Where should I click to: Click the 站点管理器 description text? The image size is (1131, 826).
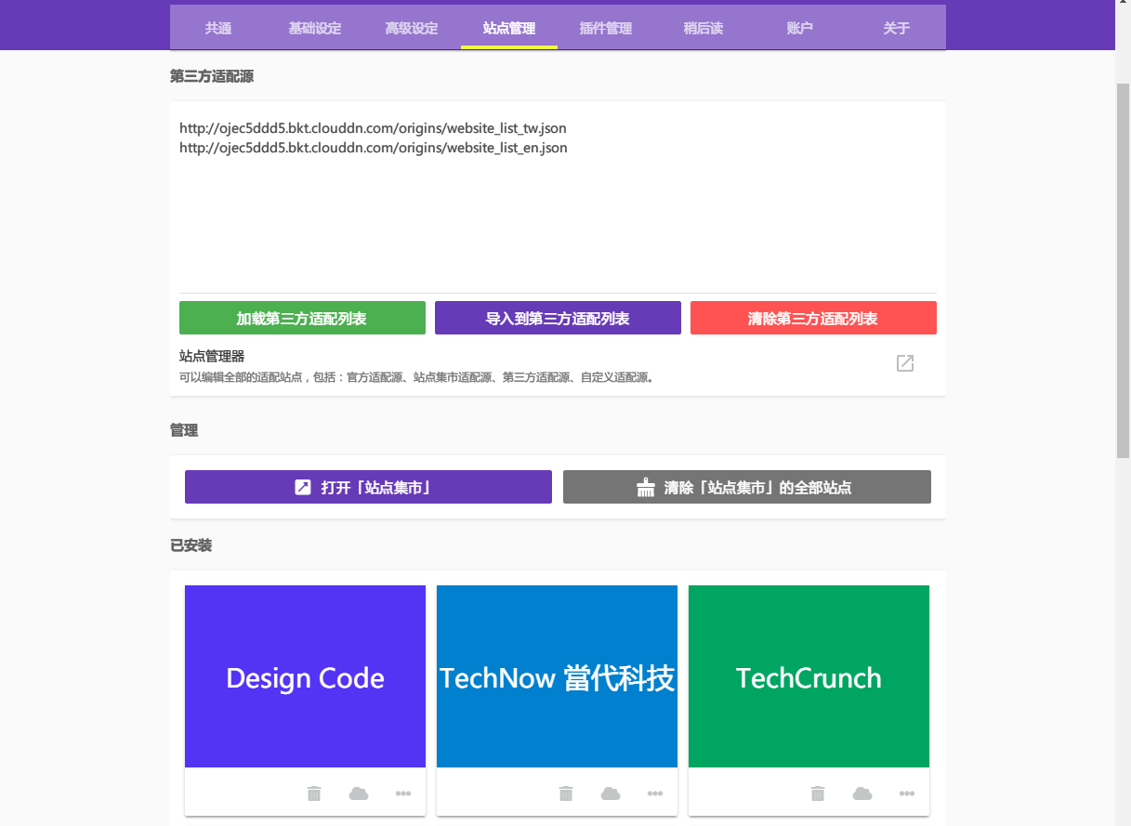(416, 377)
